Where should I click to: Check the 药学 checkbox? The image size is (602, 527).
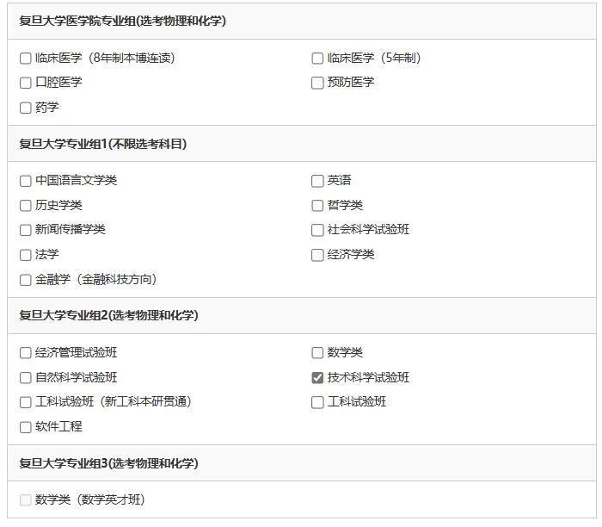point(25,108)
